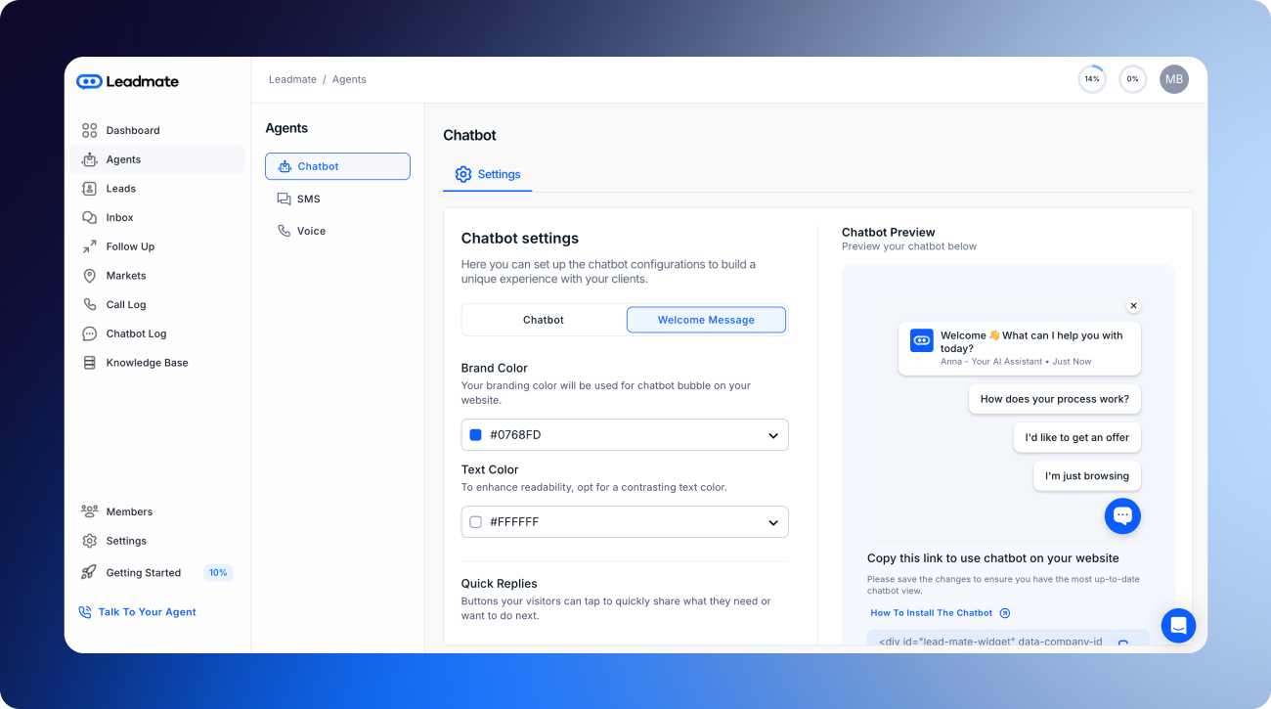The width and height of the screenshot is (1271, 709).
Task: Select the Welcome Message segment toggle
Action: click(706, 320)
